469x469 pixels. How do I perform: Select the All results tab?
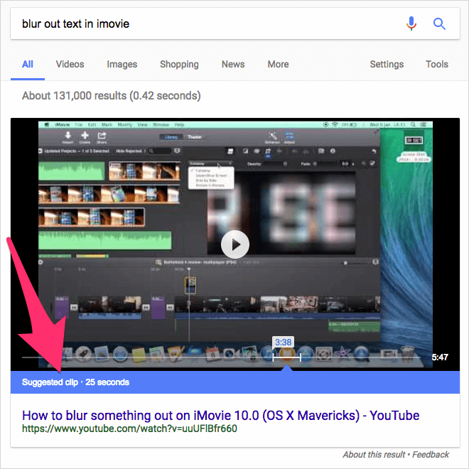click(28, 64)
